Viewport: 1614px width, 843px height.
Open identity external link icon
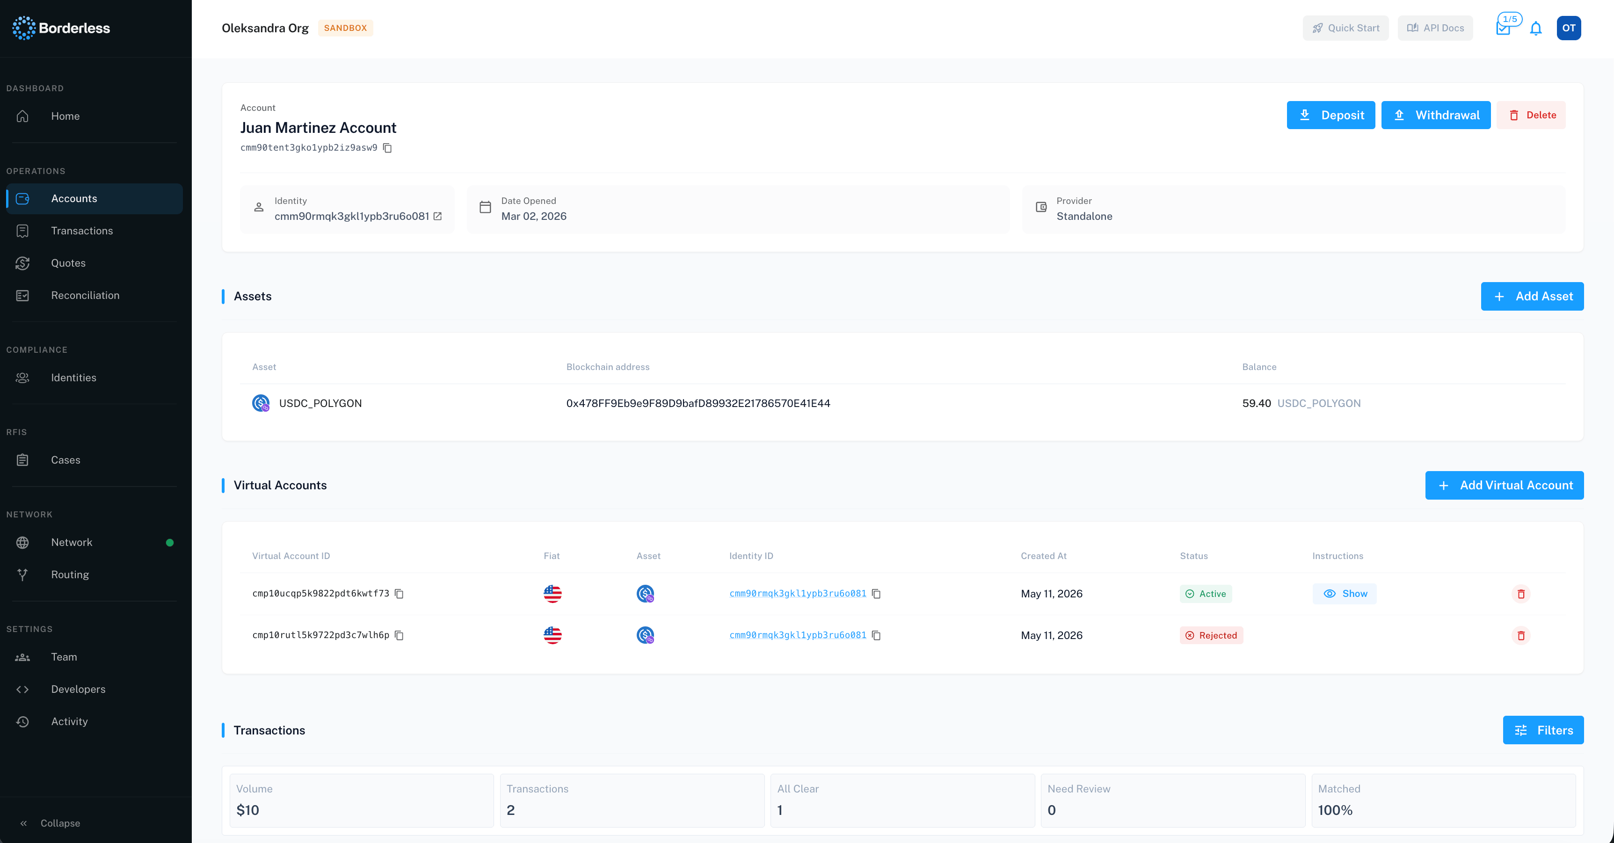click(437, 216)
